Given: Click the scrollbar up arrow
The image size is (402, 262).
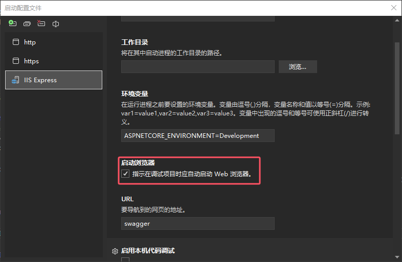Looking at the screenshot, I should [397, 20].
